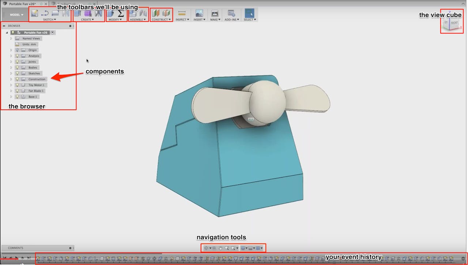The height and width of the screenshot is (265, 468).
Task: Expand the Sketches folder
Action: pos(11,73)
